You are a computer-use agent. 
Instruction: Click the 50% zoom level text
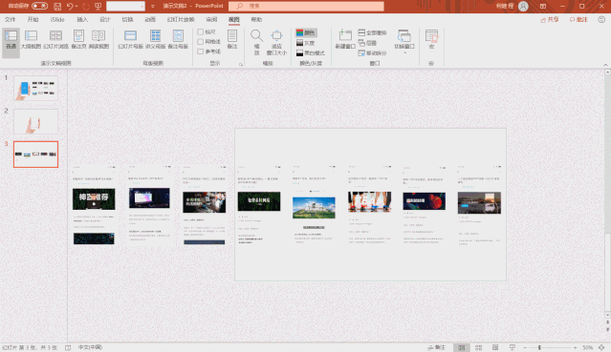(x=588, y=347)
